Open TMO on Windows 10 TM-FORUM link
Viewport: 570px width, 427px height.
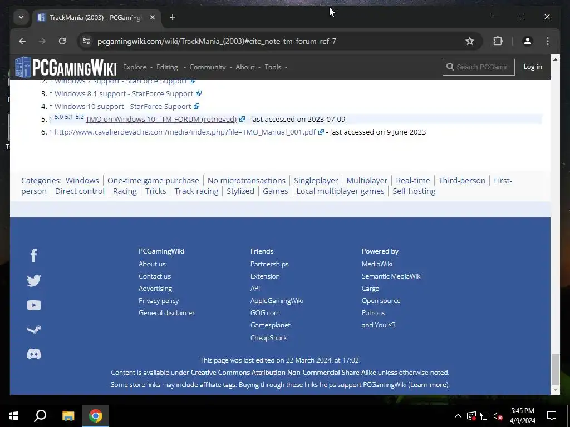click(161, 119)
